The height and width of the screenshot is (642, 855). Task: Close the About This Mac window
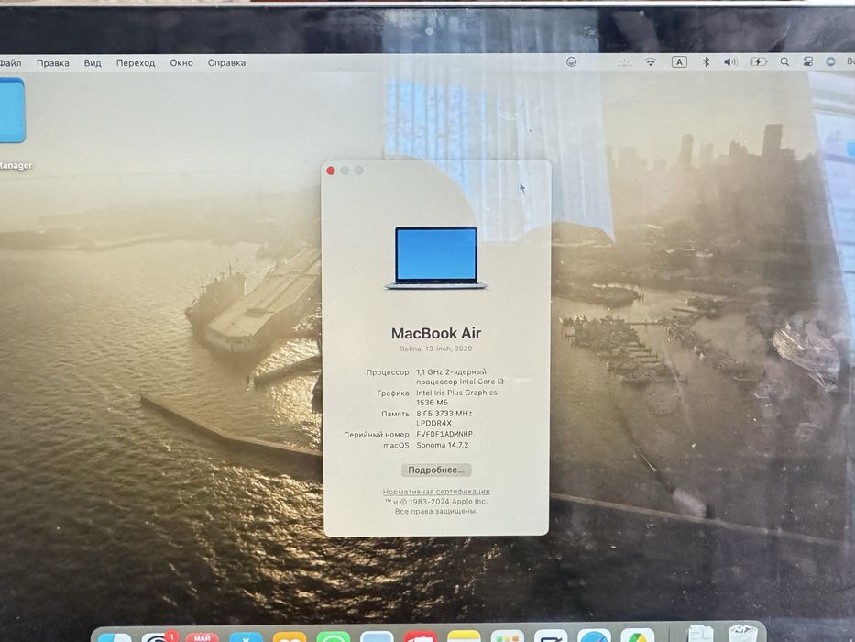(x=331, y=171)
